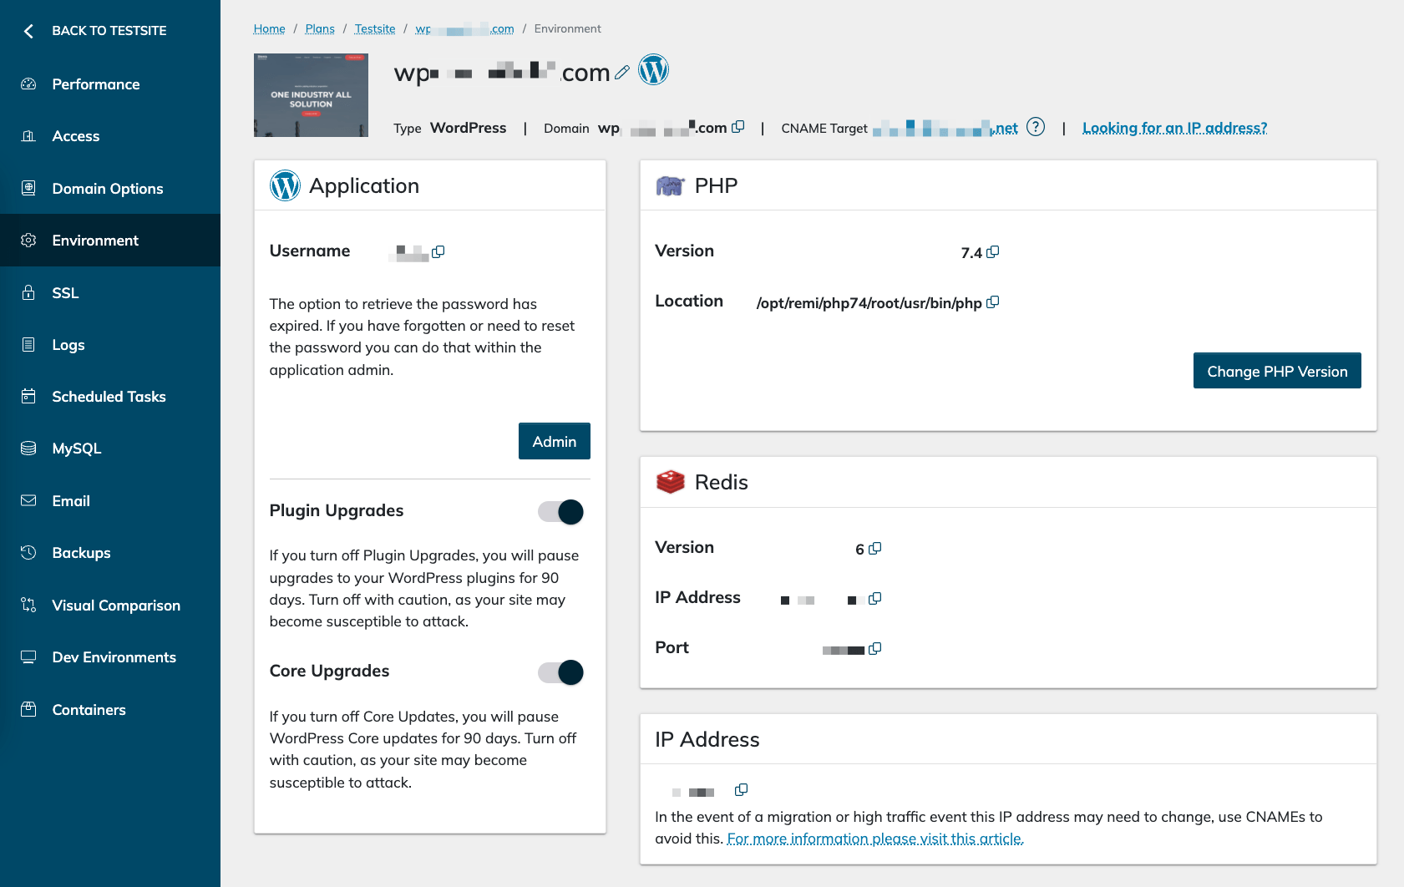1404x887 pixels.
Task: Click the Logs document icon
Action: 28,344
